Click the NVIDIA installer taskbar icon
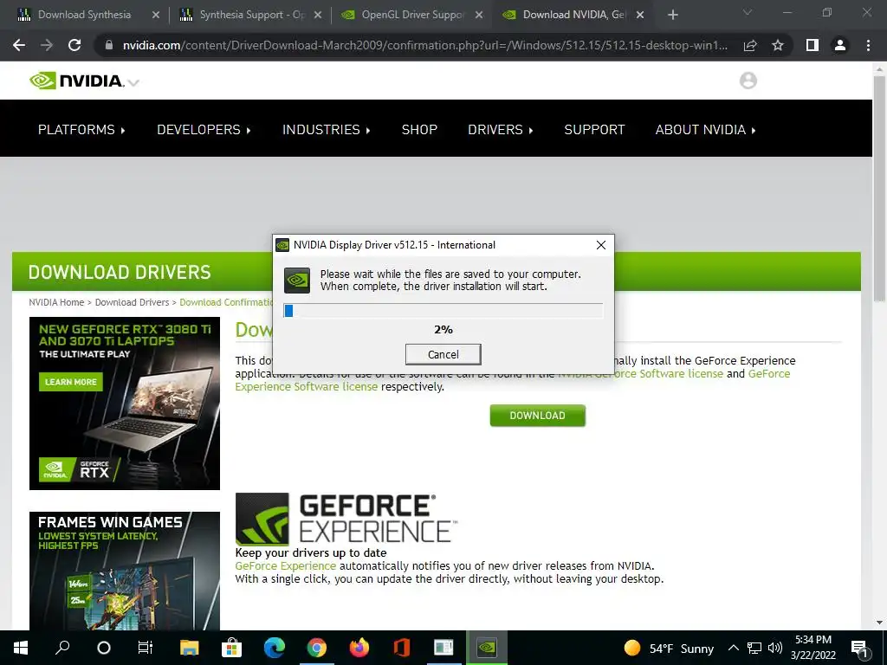 pyautogui.click(x=487, y=648)
